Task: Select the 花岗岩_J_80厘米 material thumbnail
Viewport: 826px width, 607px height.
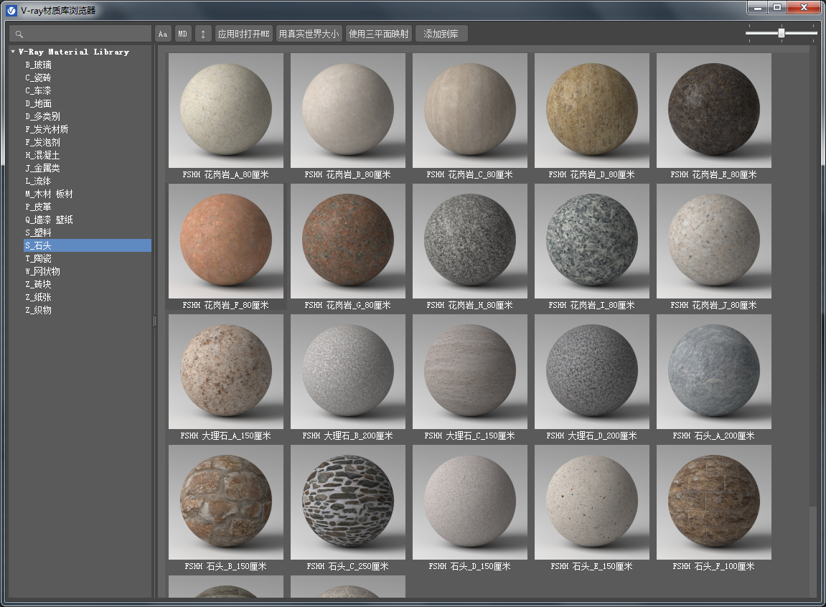Action: coord(714,241)
